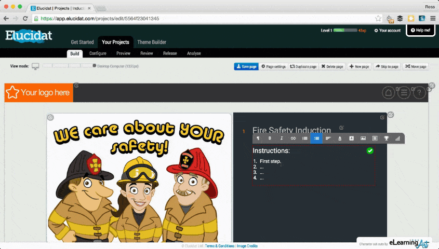Go to the Release sub-tab

tap(170, 53)
